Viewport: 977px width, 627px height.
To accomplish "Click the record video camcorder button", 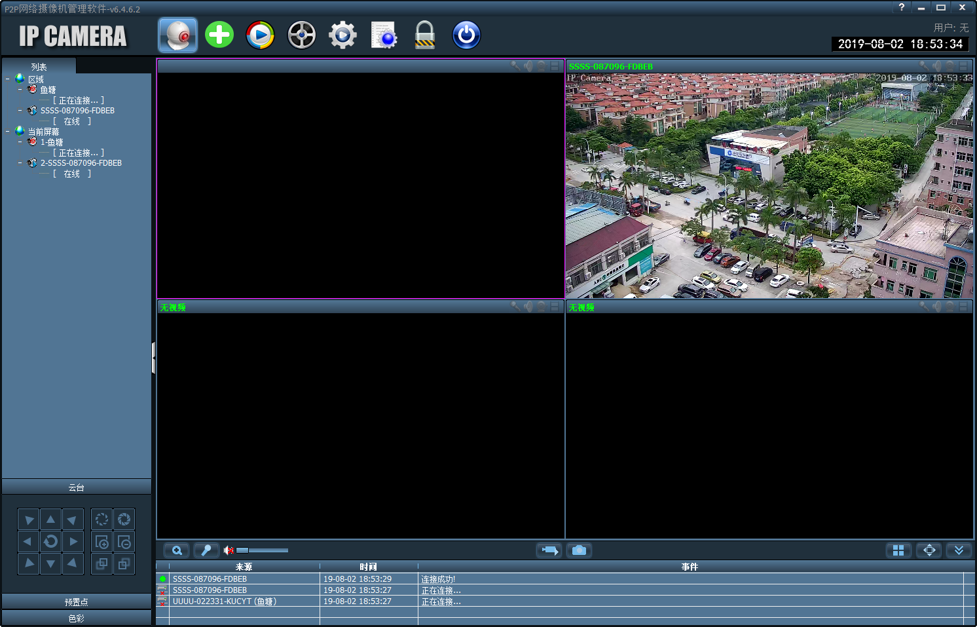I will tap(549, 550).
